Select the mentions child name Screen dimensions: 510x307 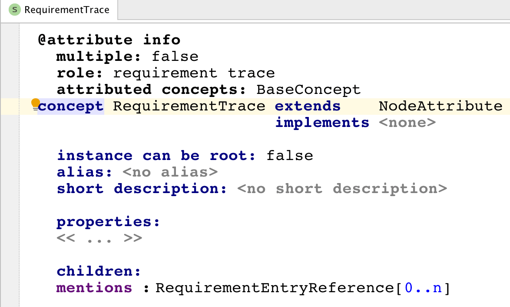pyautogui.click(x=94, y=288)
